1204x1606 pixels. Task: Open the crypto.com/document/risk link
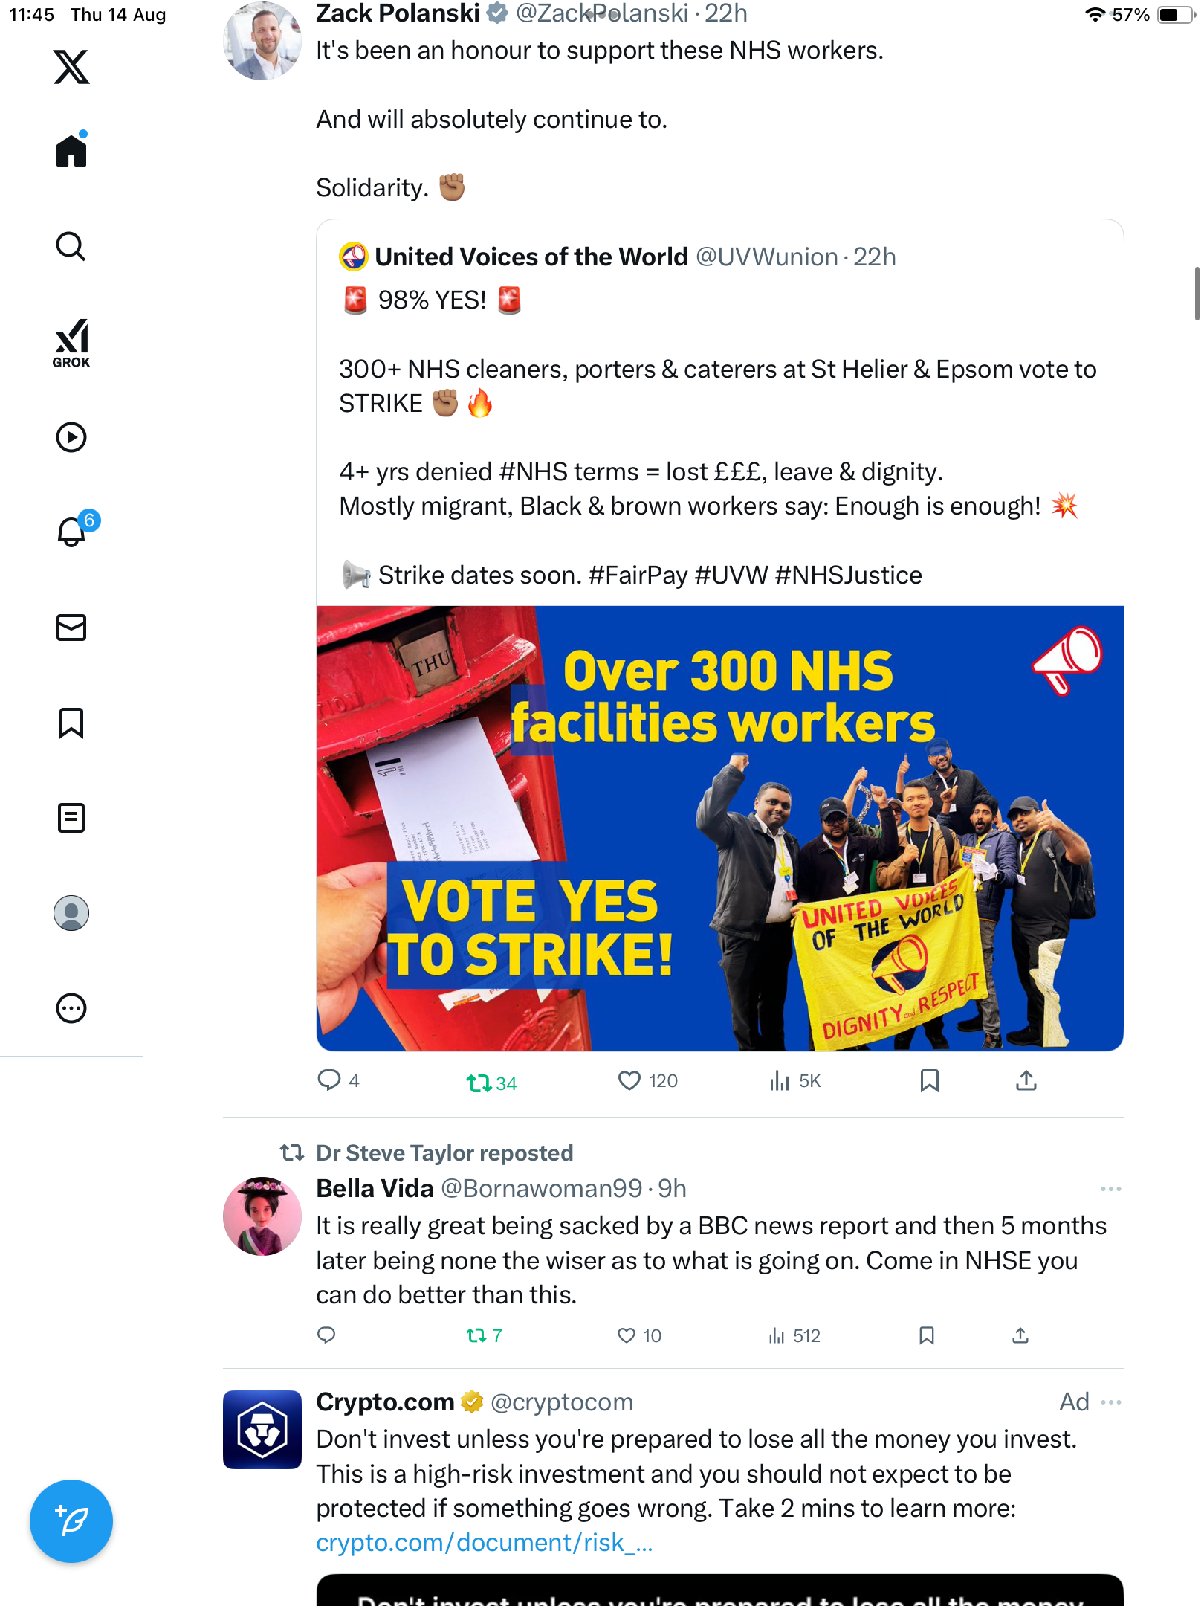tap(484, 1543)
